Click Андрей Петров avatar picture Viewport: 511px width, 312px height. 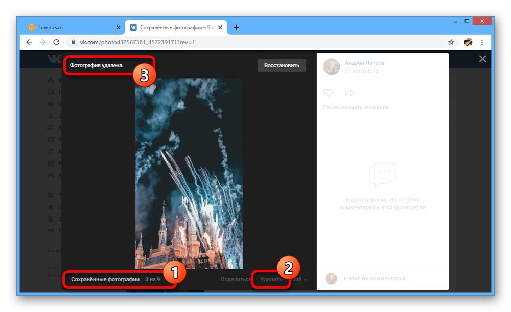coord(332,67)
